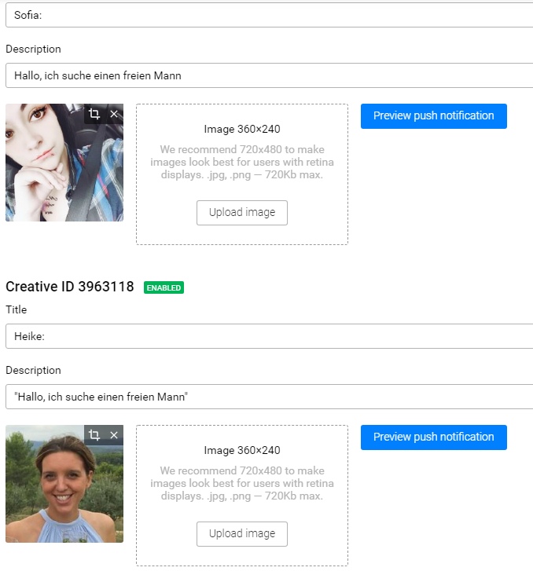Click the 720x480 recommendation text under Sofia
This screenshot has height=571, width=533.
pos(242,162)
